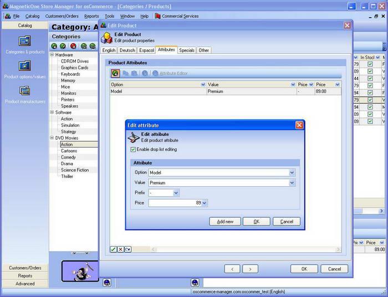This screenshot has width=388, height=297.
Task: Click the green add attribute icon
Action: tap(115, 73)
